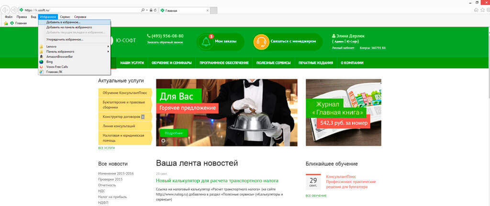Click the refresh icon in address bar
Screen dimensions: 490x206
click(155, 10)
